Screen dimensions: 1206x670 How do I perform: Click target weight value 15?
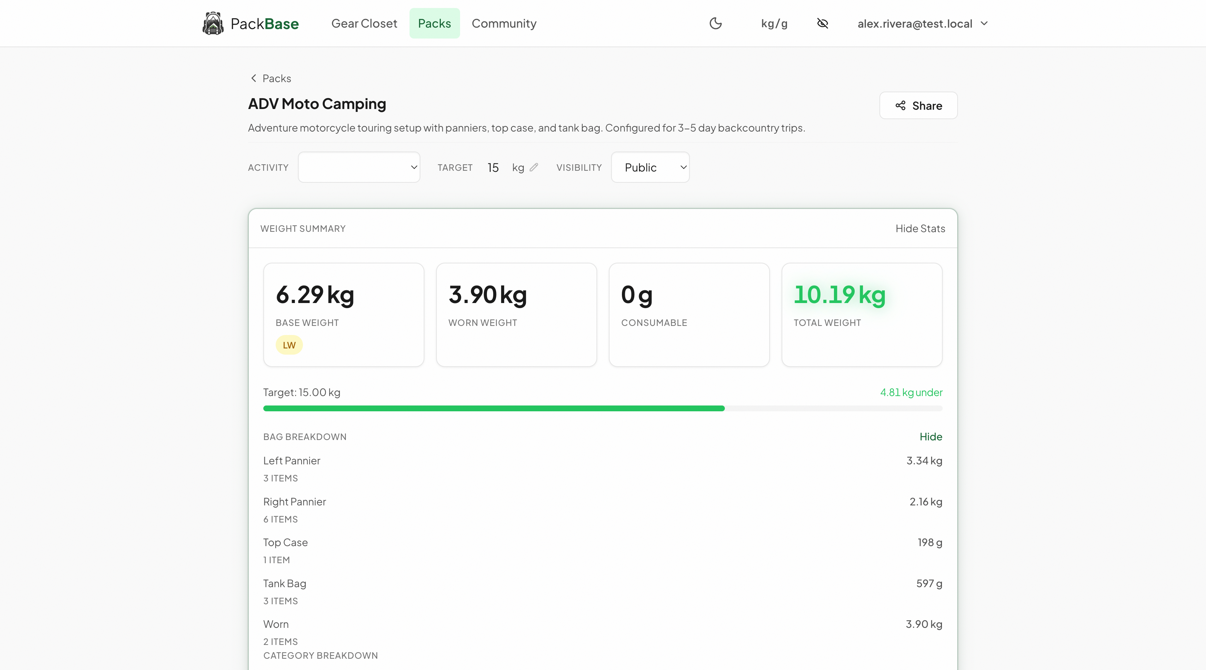pyautogui.click(x=493, y=167)
